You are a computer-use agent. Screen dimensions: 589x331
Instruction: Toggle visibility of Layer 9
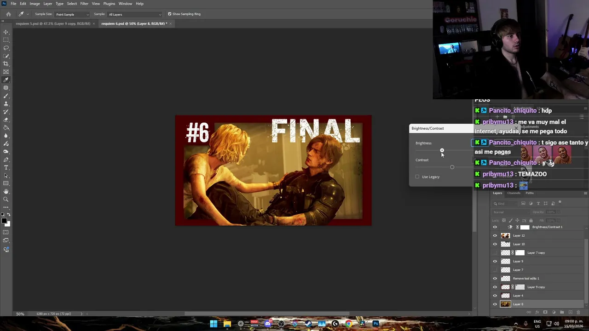495,261
